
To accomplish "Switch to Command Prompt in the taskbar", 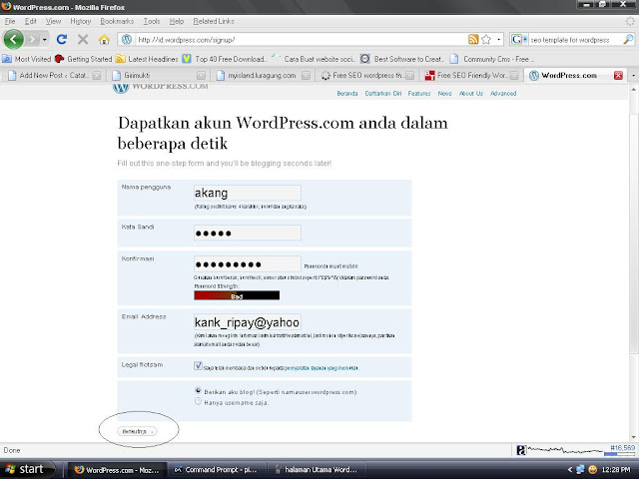I will point(217,470).
